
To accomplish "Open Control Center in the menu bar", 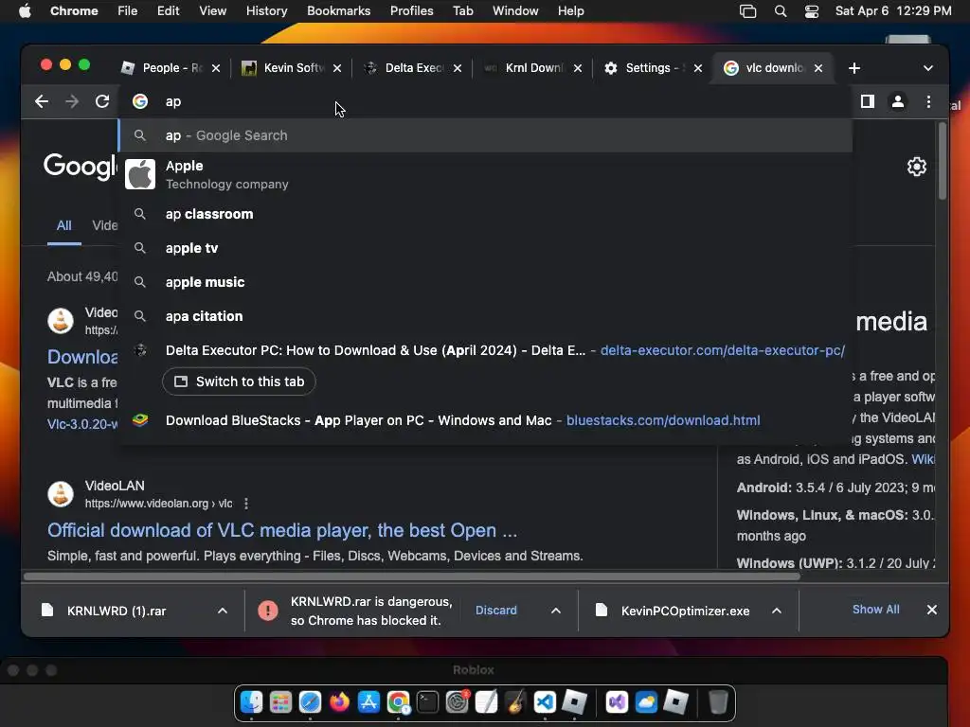I will click(x=812, y=11).
